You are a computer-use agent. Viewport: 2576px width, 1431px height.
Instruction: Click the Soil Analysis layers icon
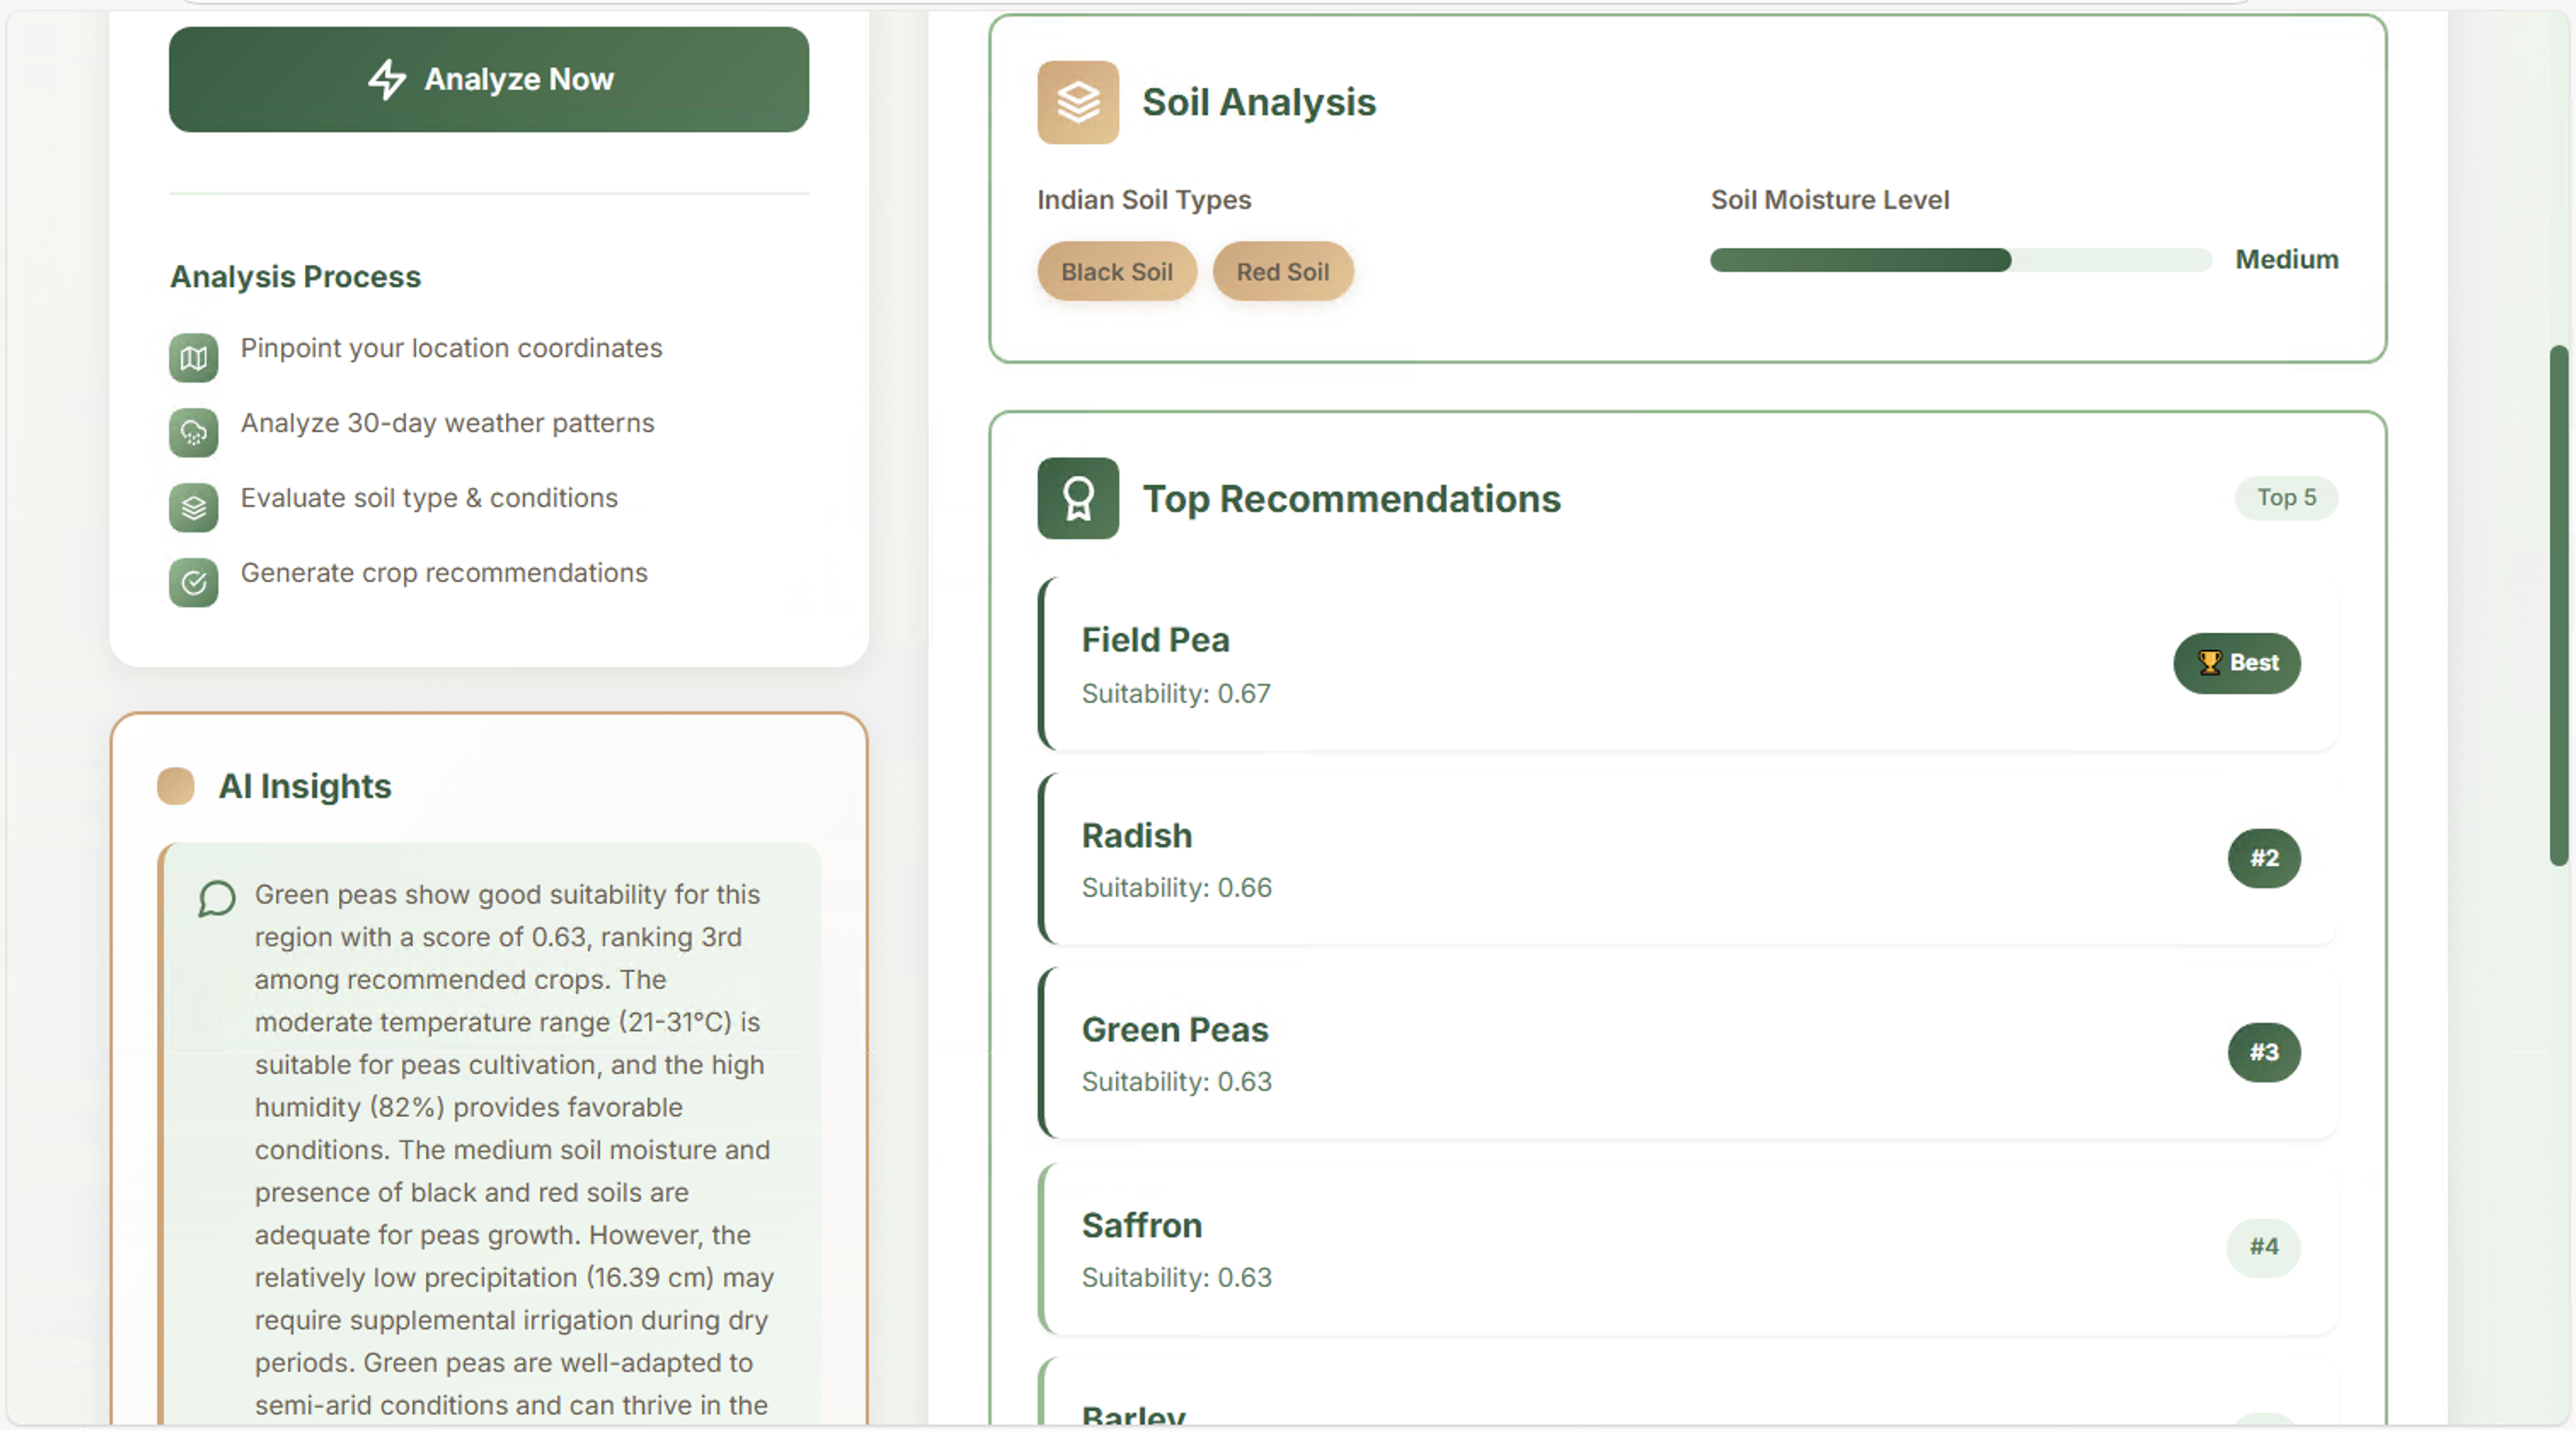(1077, 102)
